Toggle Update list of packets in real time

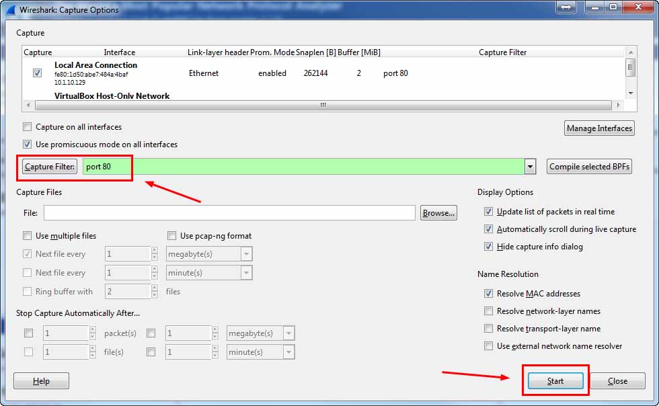(488, 212)
